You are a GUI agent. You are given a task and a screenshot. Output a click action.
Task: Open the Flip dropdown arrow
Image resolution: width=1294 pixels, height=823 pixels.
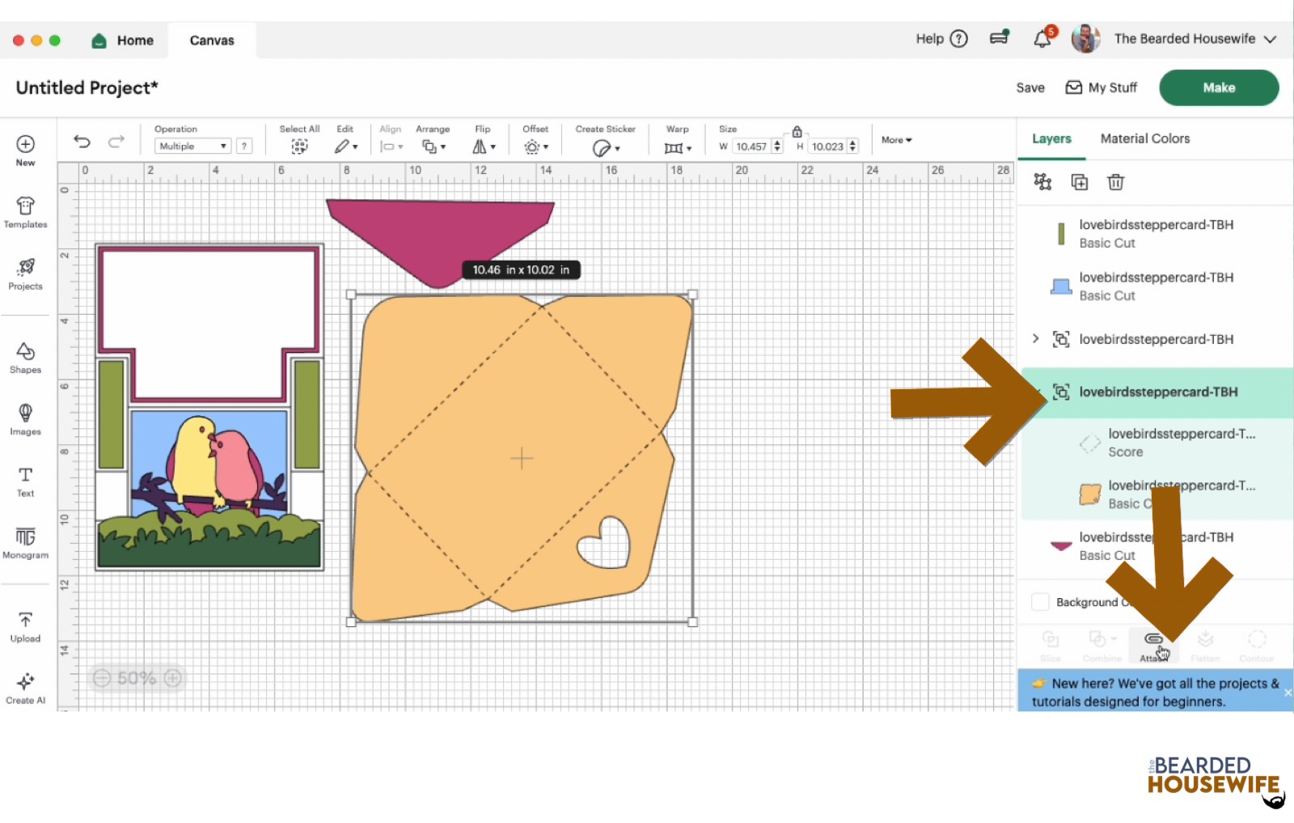493,146
